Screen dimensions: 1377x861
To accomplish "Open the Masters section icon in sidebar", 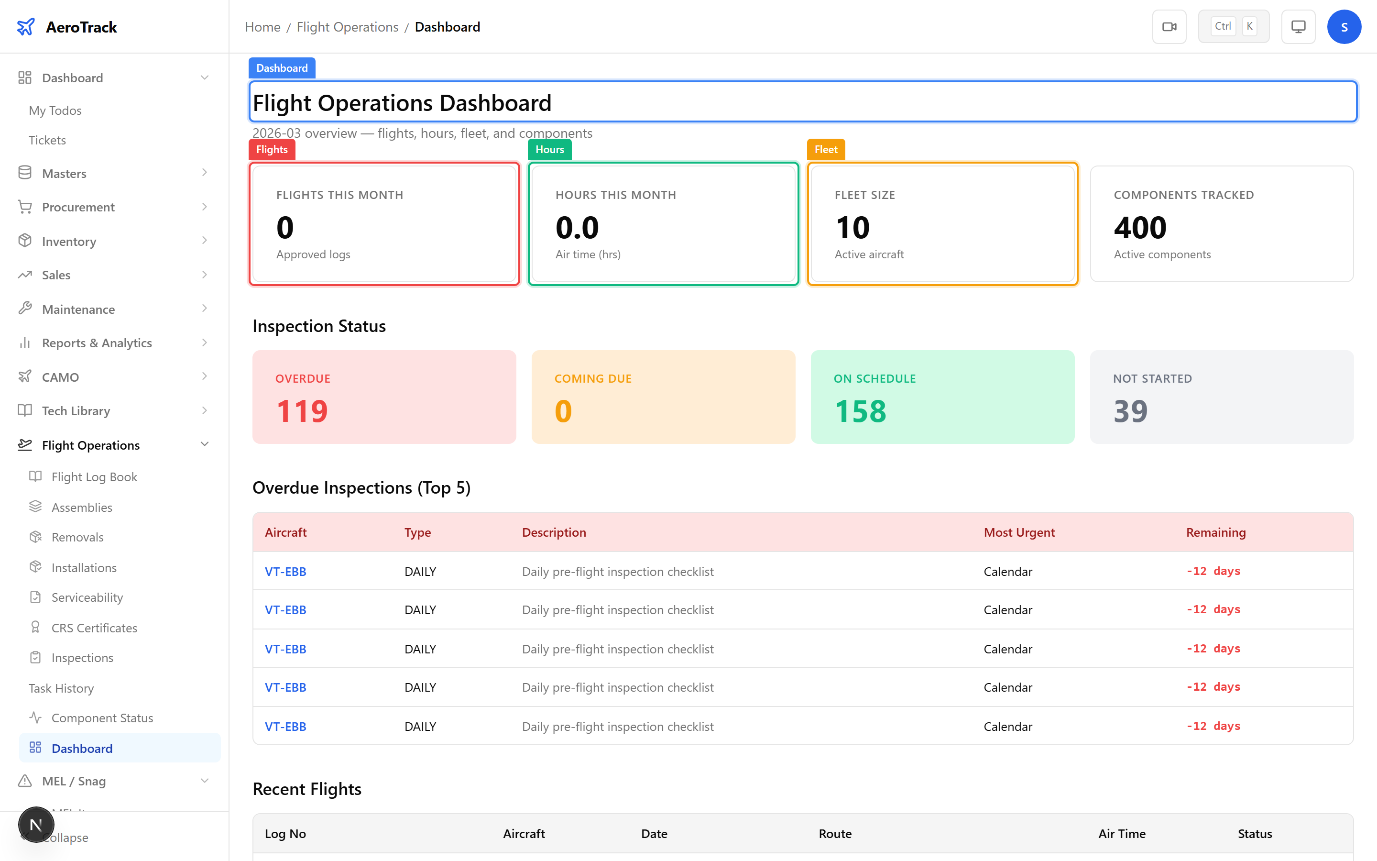I will (x=25, y=173).
